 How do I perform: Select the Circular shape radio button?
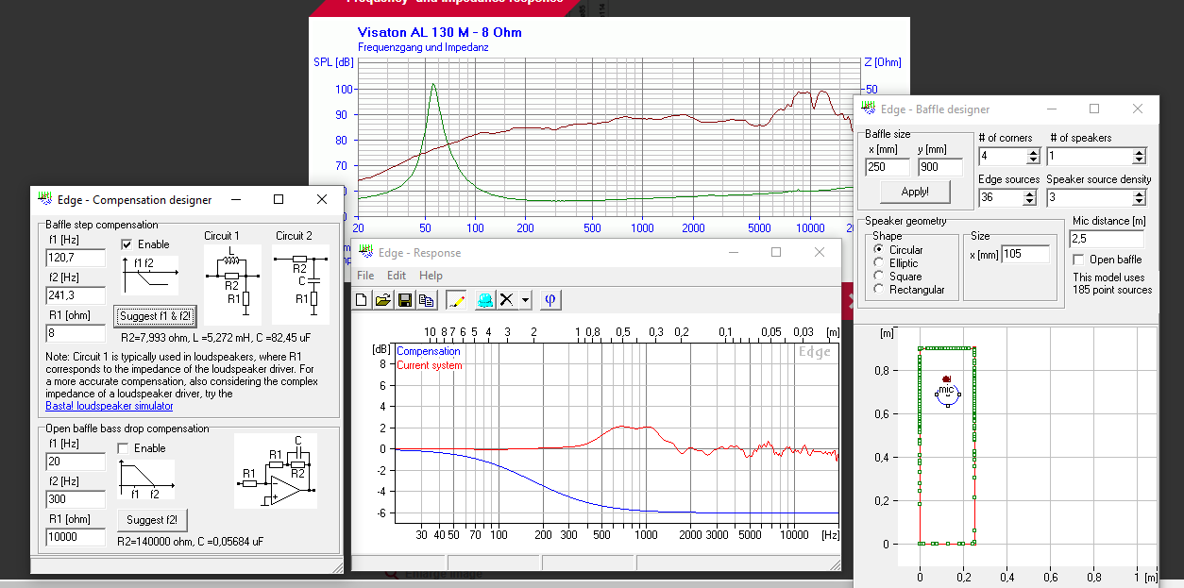(x=880, y=250)
